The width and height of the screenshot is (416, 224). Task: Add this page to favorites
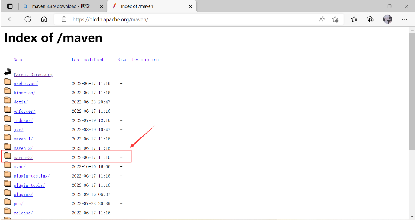[335, 19]
